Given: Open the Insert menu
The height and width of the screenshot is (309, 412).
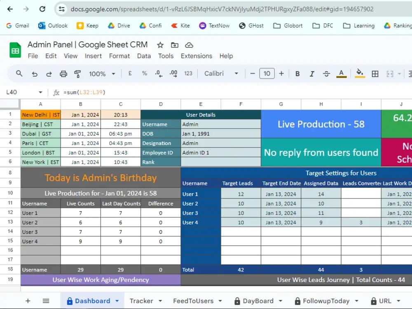Looking at the screenshot, I should 93,56.
